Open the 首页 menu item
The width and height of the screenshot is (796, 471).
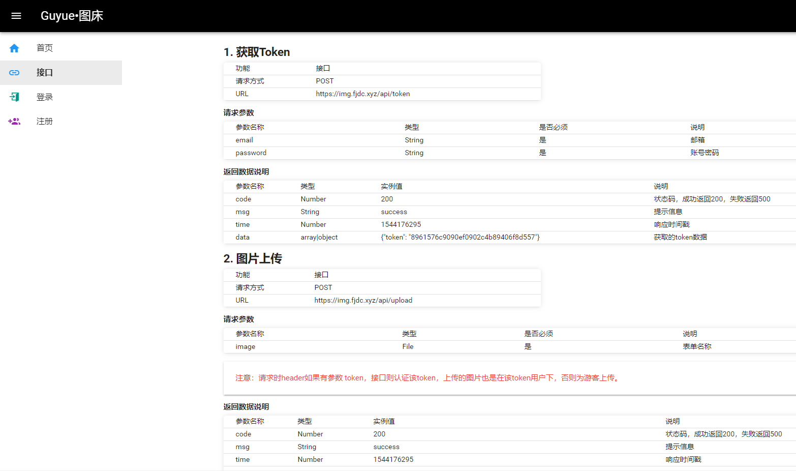click(45, 48)
